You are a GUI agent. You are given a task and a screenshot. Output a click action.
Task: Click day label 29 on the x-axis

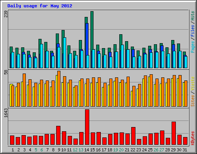tap(173, 150)
